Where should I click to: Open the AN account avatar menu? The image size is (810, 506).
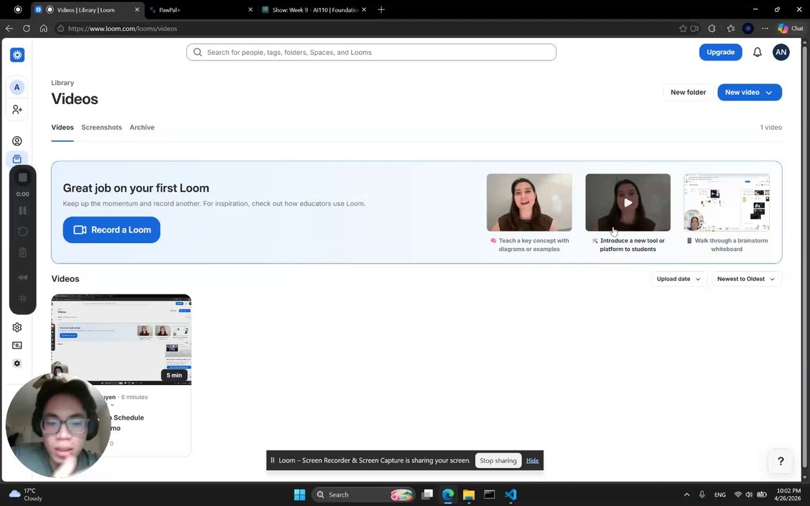pos(781,52)
